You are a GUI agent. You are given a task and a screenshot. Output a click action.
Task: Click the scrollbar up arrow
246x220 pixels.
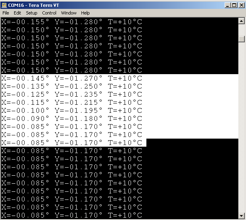pyautogui.click(x=242, y=21)
